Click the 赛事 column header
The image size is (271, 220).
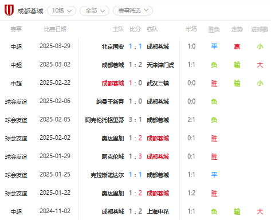tap(16, 29)
